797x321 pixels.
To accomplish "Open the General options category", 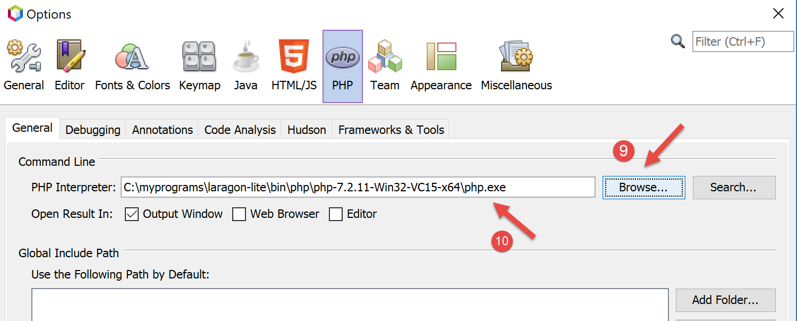I will pos(24,65).
